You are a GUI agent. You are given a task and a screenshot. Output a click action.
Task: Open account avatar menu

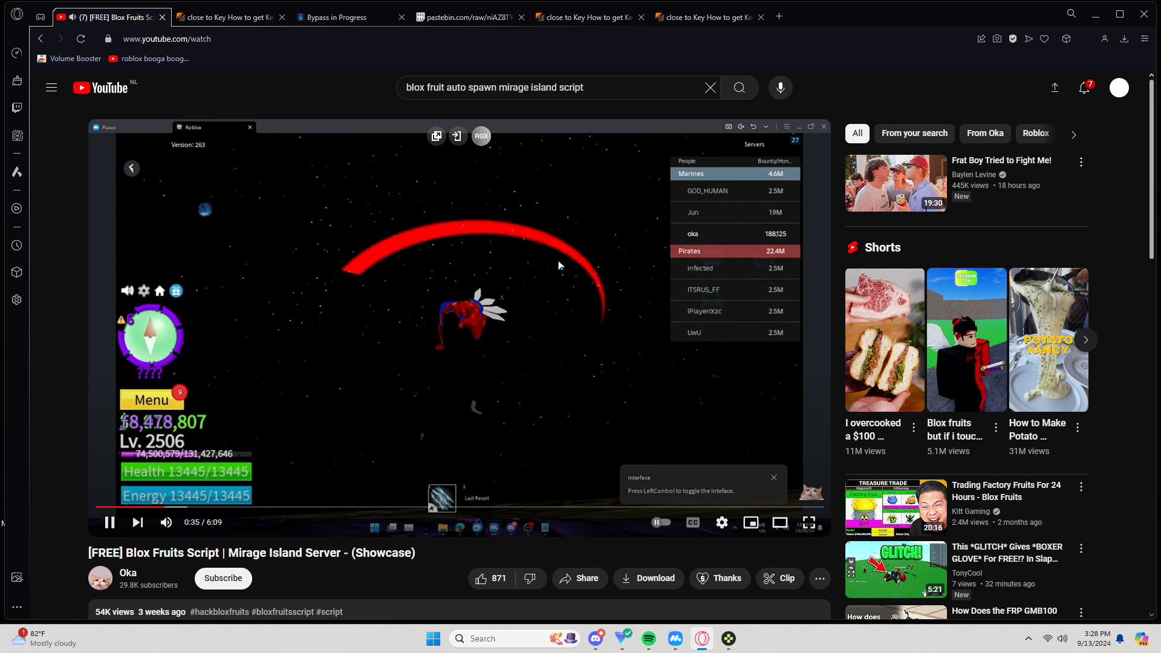pyautogui.click(x=1119, y=88)
